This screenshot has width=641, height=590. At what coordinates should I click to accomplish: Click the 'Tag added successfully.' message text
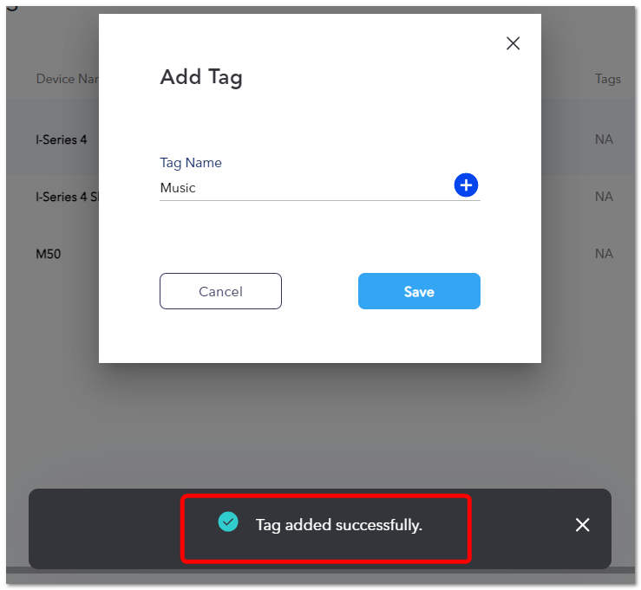pos(339,525)
